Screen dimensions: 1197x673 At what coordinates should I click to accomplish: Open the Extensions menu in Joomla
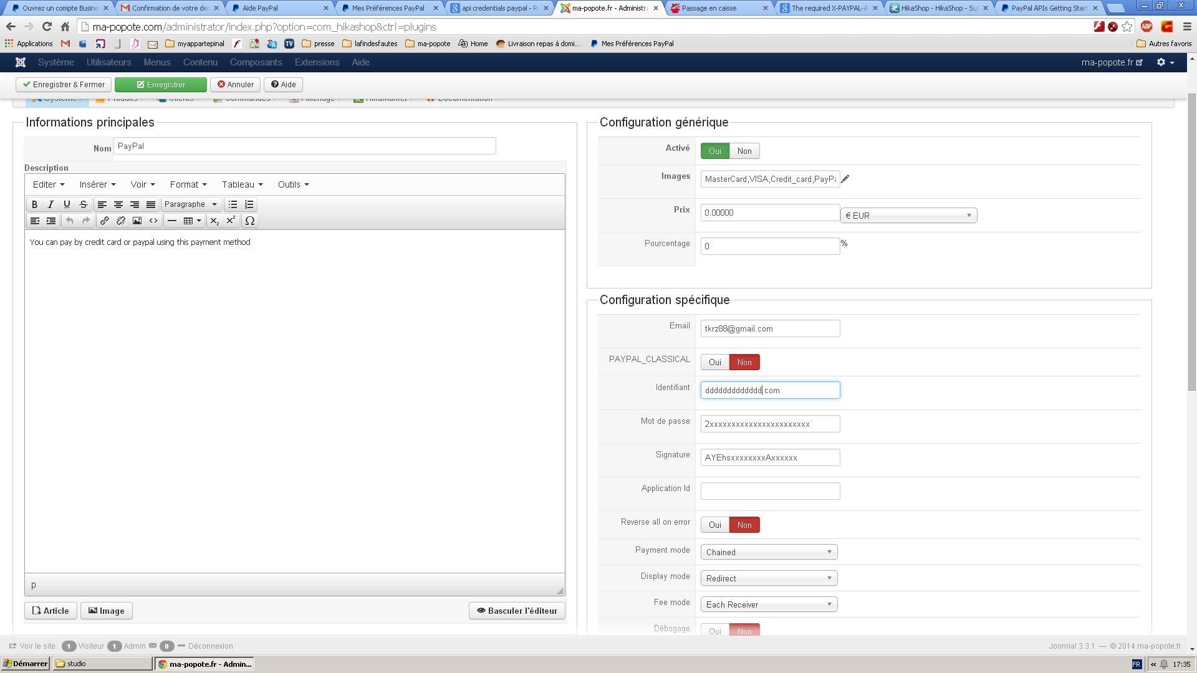tap(317, 62)
